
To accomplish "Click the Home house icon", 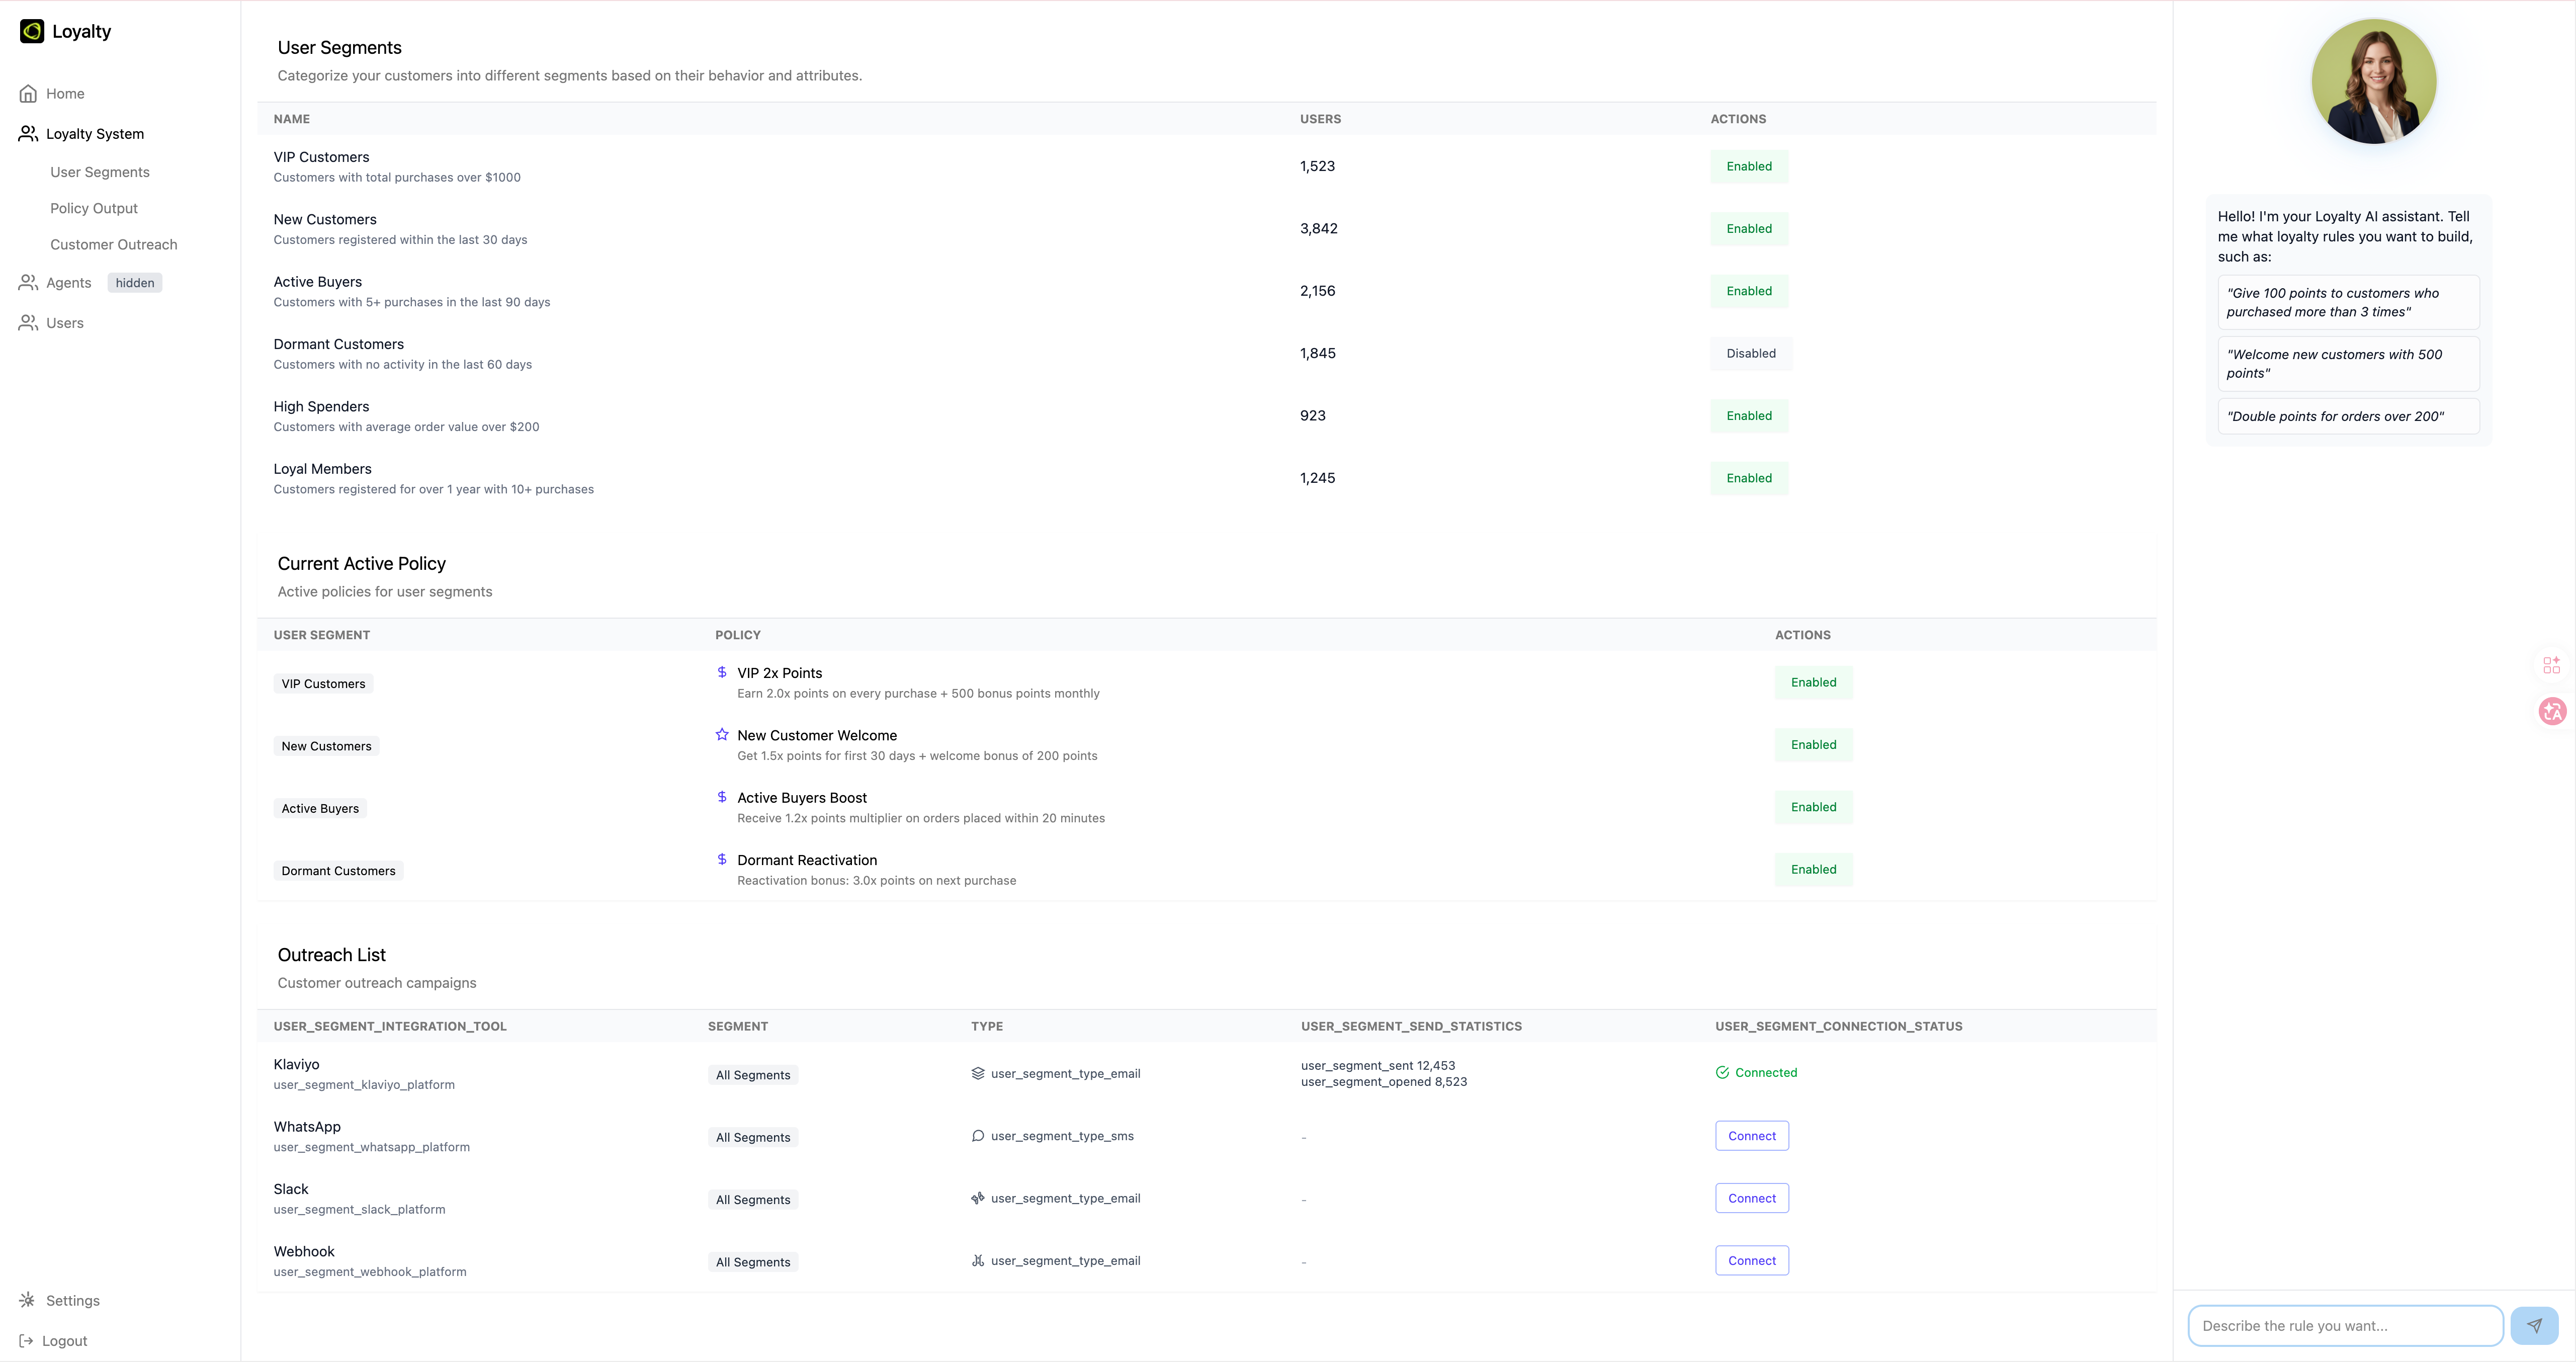I will (28, 94).
